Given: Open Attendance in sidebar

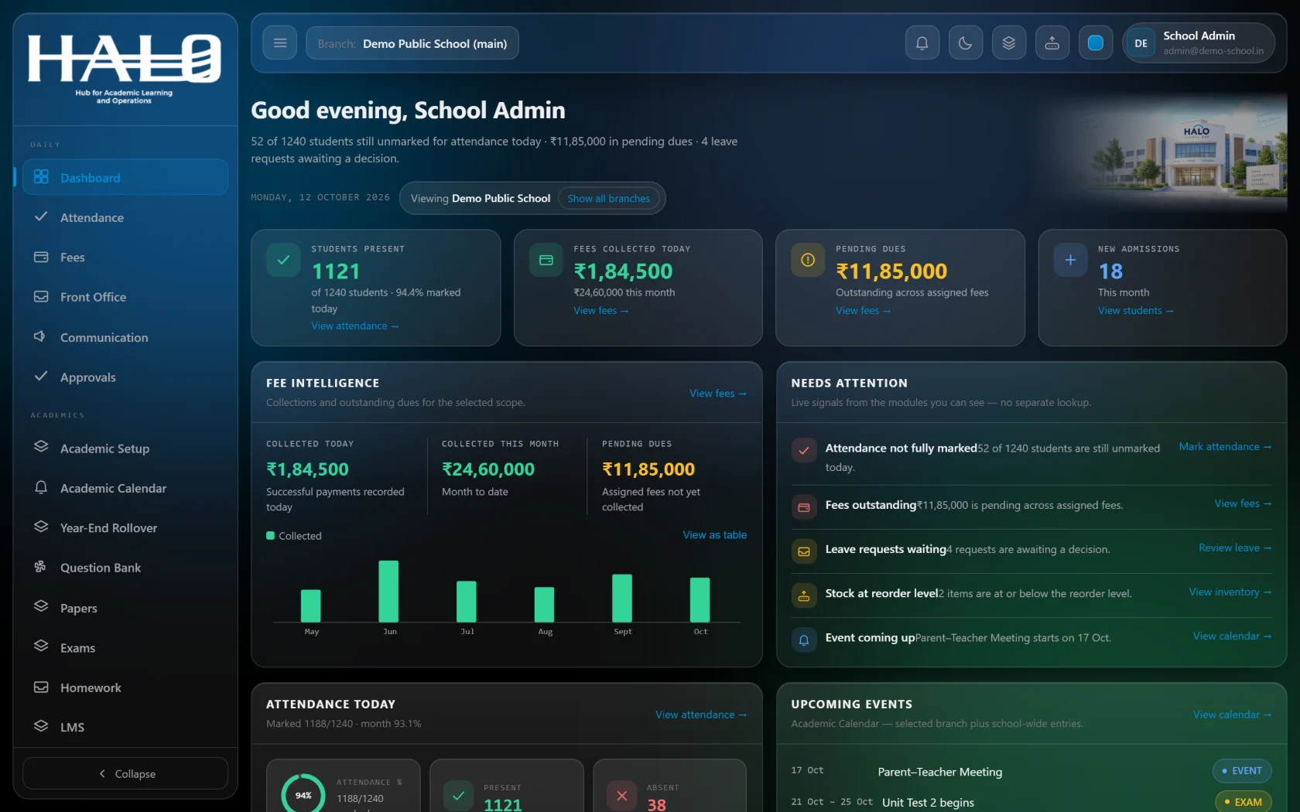Looking at the screenshot, I should click(125, 217).
